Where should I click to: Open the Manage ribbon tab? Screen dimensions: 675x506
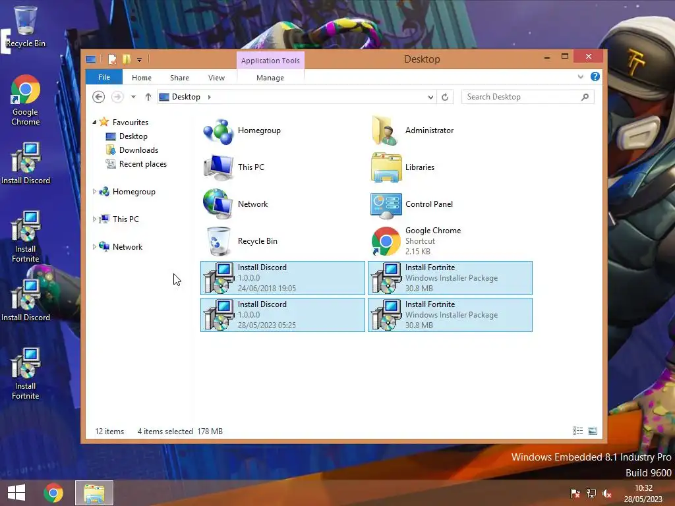[x=270, y=78]
